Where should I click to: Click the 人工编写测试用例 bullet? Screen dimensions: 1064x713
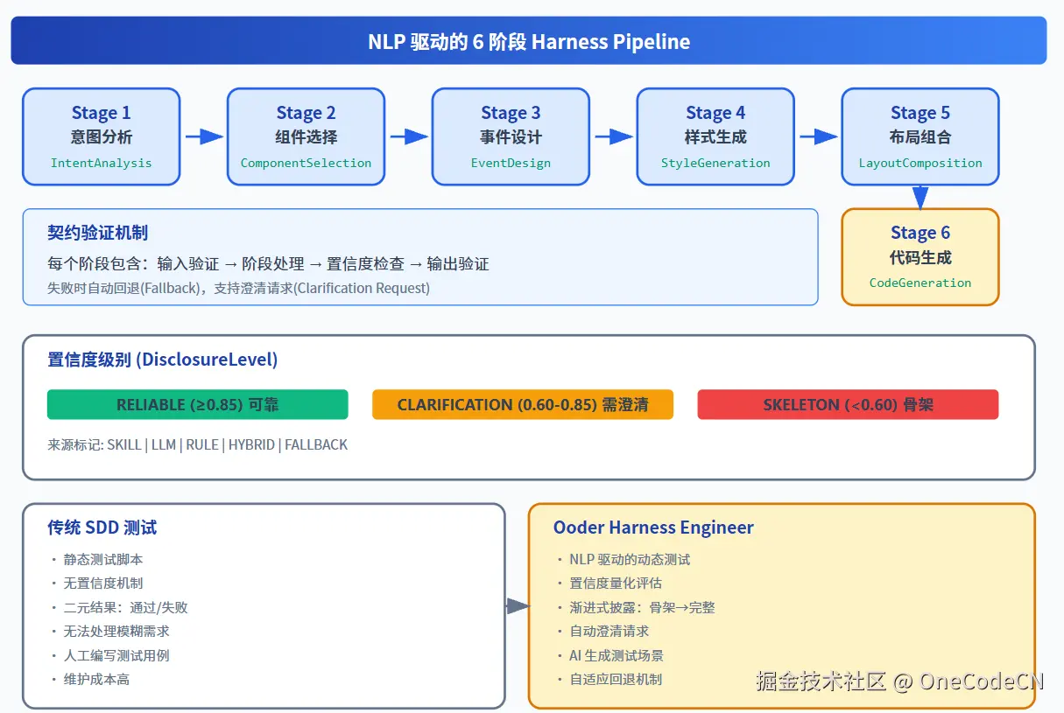(x=109, y=655)
